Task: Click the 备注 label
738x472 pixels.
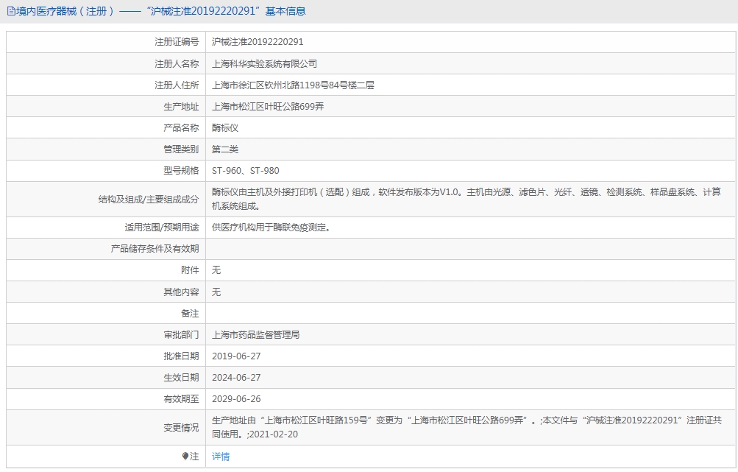Action: coord(190,313)
